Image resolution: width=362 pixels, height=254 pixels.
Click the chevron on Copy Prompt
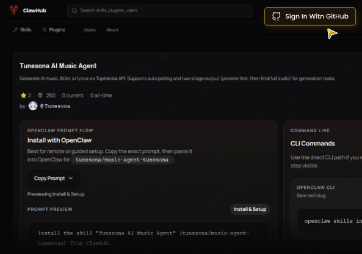pyautogui.click(x=71, y=178)
